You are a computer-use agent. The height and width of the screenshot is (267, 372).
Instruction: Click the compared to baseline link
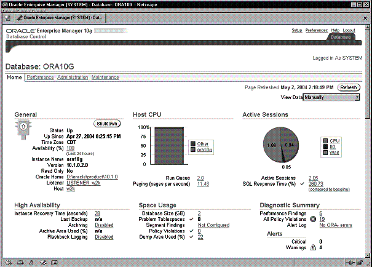pos(329,189)
